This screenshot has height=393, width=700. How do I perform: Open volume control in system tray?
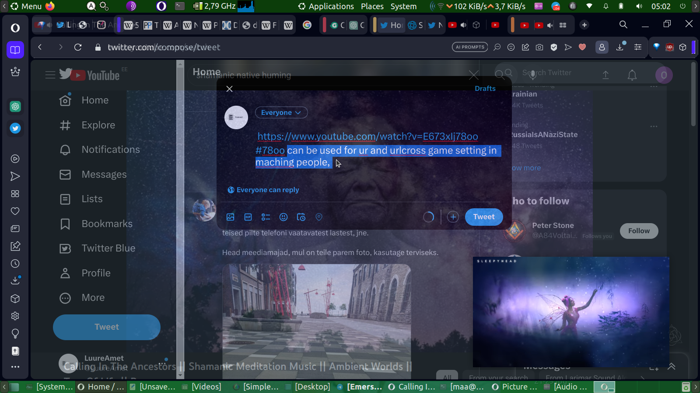639,6
